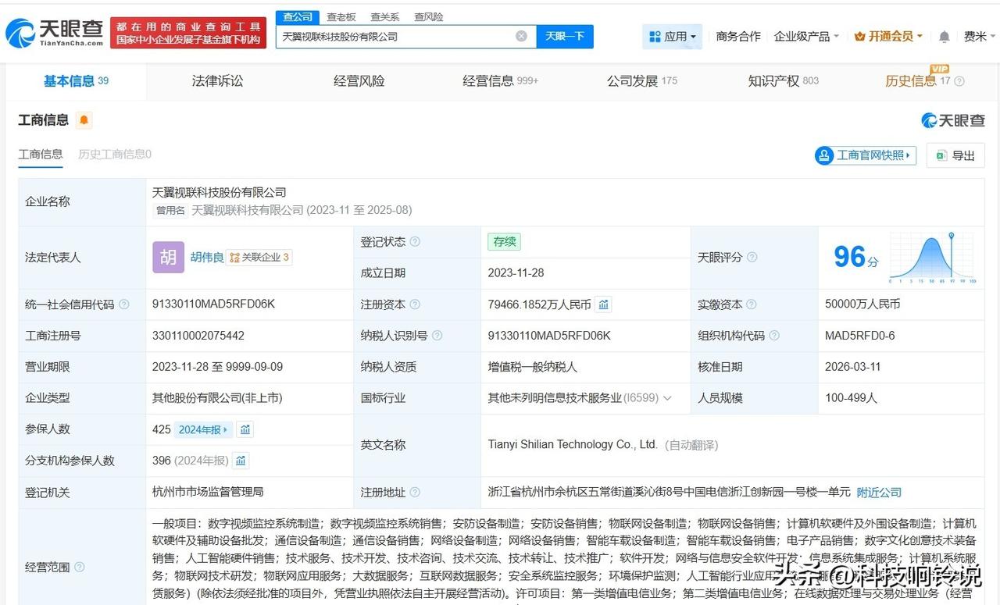Viewport: 1000px width, 605px height.
Task: Click trend chart icon in 参保人数 row
Action: pyautogui.click(x=245, y=429)
